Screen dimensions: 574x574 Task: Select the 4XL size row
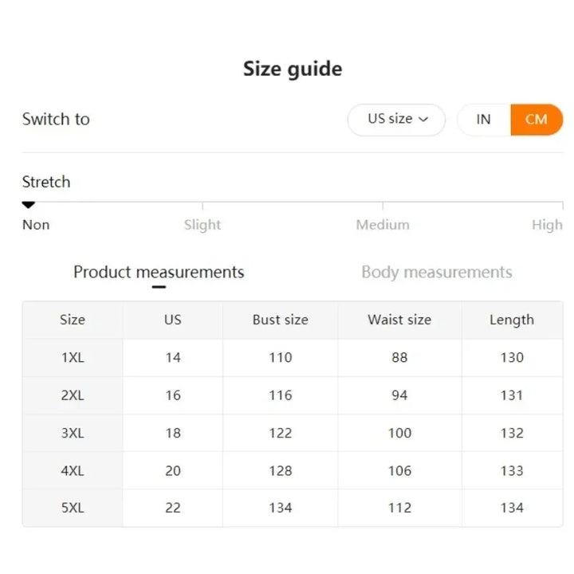73,470
